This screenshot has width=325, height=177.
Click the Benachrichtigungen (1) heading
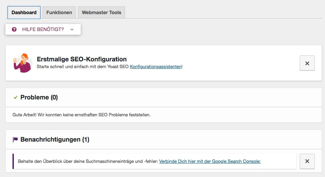[55, 139]
